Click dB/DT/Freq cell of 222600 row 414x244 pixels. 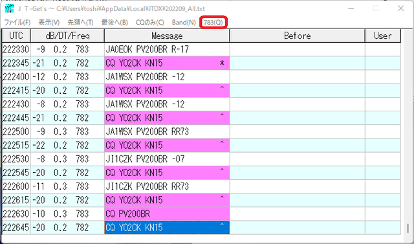coord(67,186)
